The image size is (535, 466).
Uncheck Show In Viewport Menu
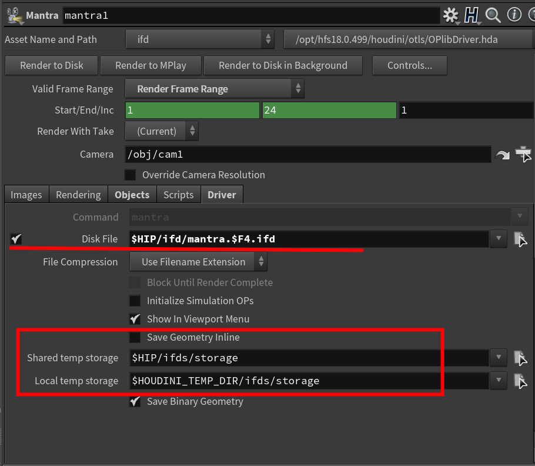[x=135, y=319]
